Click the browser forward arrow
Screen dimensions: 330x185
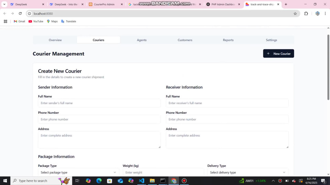tap(13, 13)
